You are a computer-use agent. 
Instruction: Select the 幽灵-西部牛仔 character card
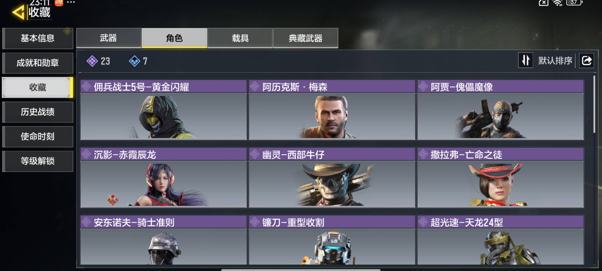pos(332,177)
